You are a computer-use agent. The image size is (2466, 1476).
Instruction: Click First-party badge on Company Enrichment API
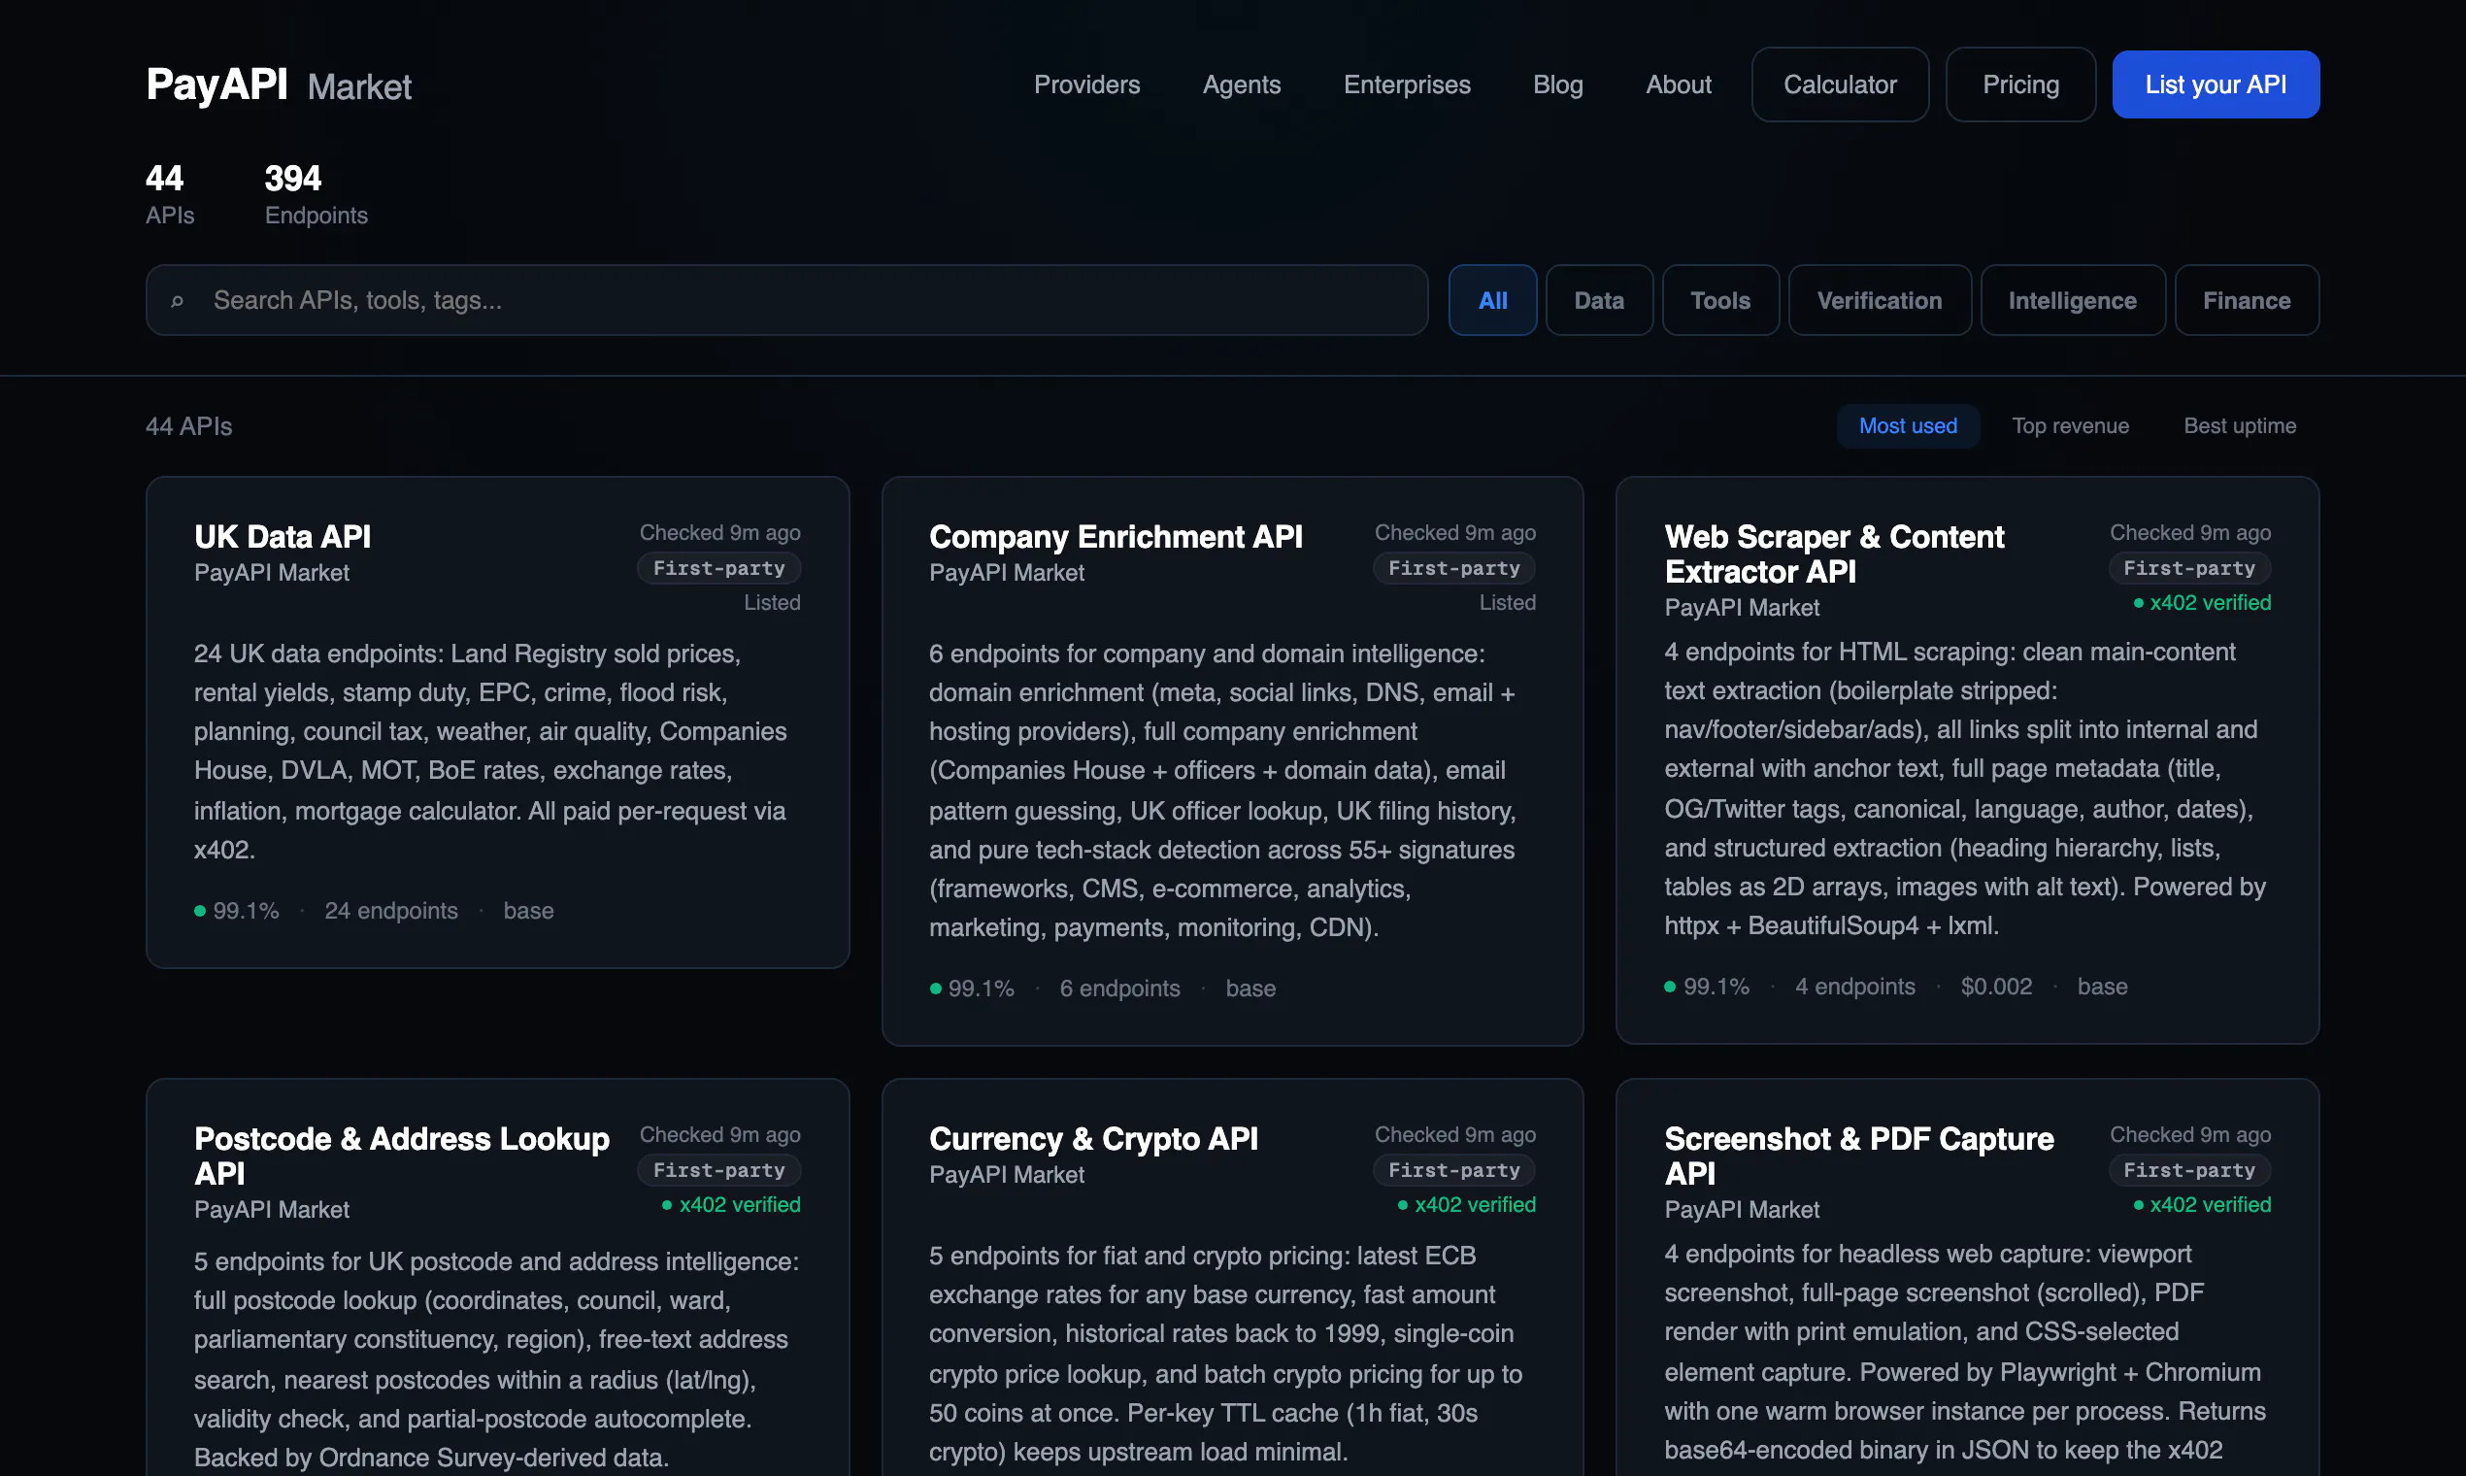point(1453,568)
